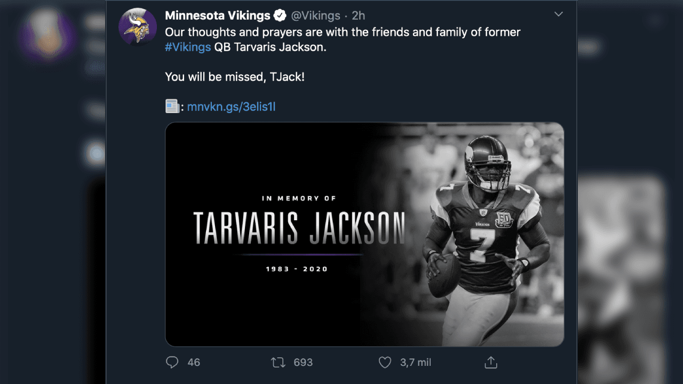Click the 693 retweets count
683x384 pixels.
coord(303,363)
